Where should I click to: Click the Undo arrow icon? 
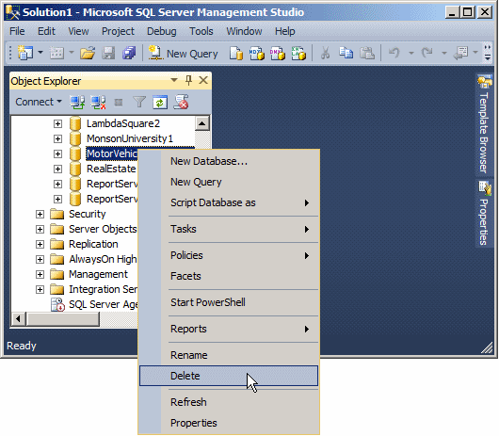[x=394, y=53]
